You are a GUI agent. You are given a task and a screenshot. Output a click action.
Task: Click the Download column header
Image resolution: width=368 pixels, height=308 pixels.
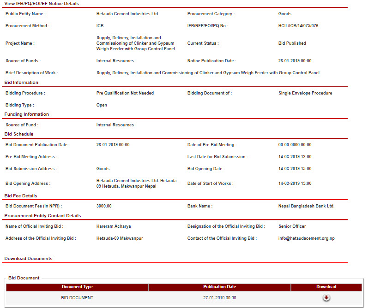pyautogui.click(x=326, y=287)
